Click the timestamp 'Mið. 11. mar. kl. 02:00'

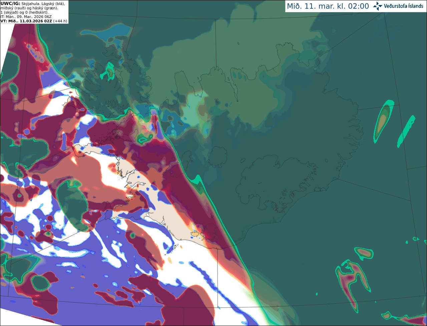point(328,6)
